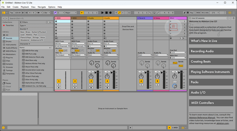Adjust track 4 Send A knob
The image size is (237, 131).
pos(108,63)
